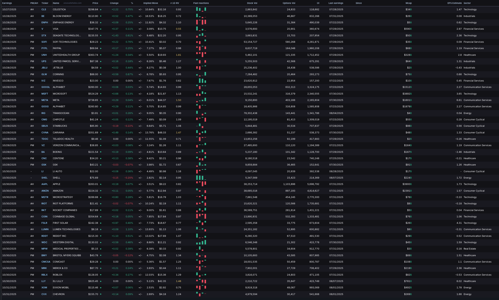Sort by the Last earnings column header
This screenshot has width=499, height=300.
pyautogui.click(x=336, y=3)
